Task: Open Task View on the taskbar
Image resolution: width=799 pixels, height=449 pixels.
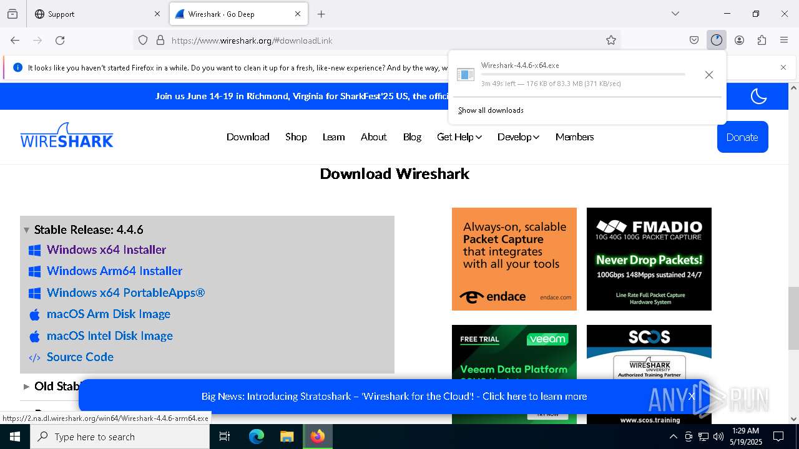Action: 225,437
